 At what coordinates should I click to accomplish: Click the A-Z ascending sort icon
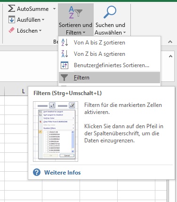tap(64, 42)
